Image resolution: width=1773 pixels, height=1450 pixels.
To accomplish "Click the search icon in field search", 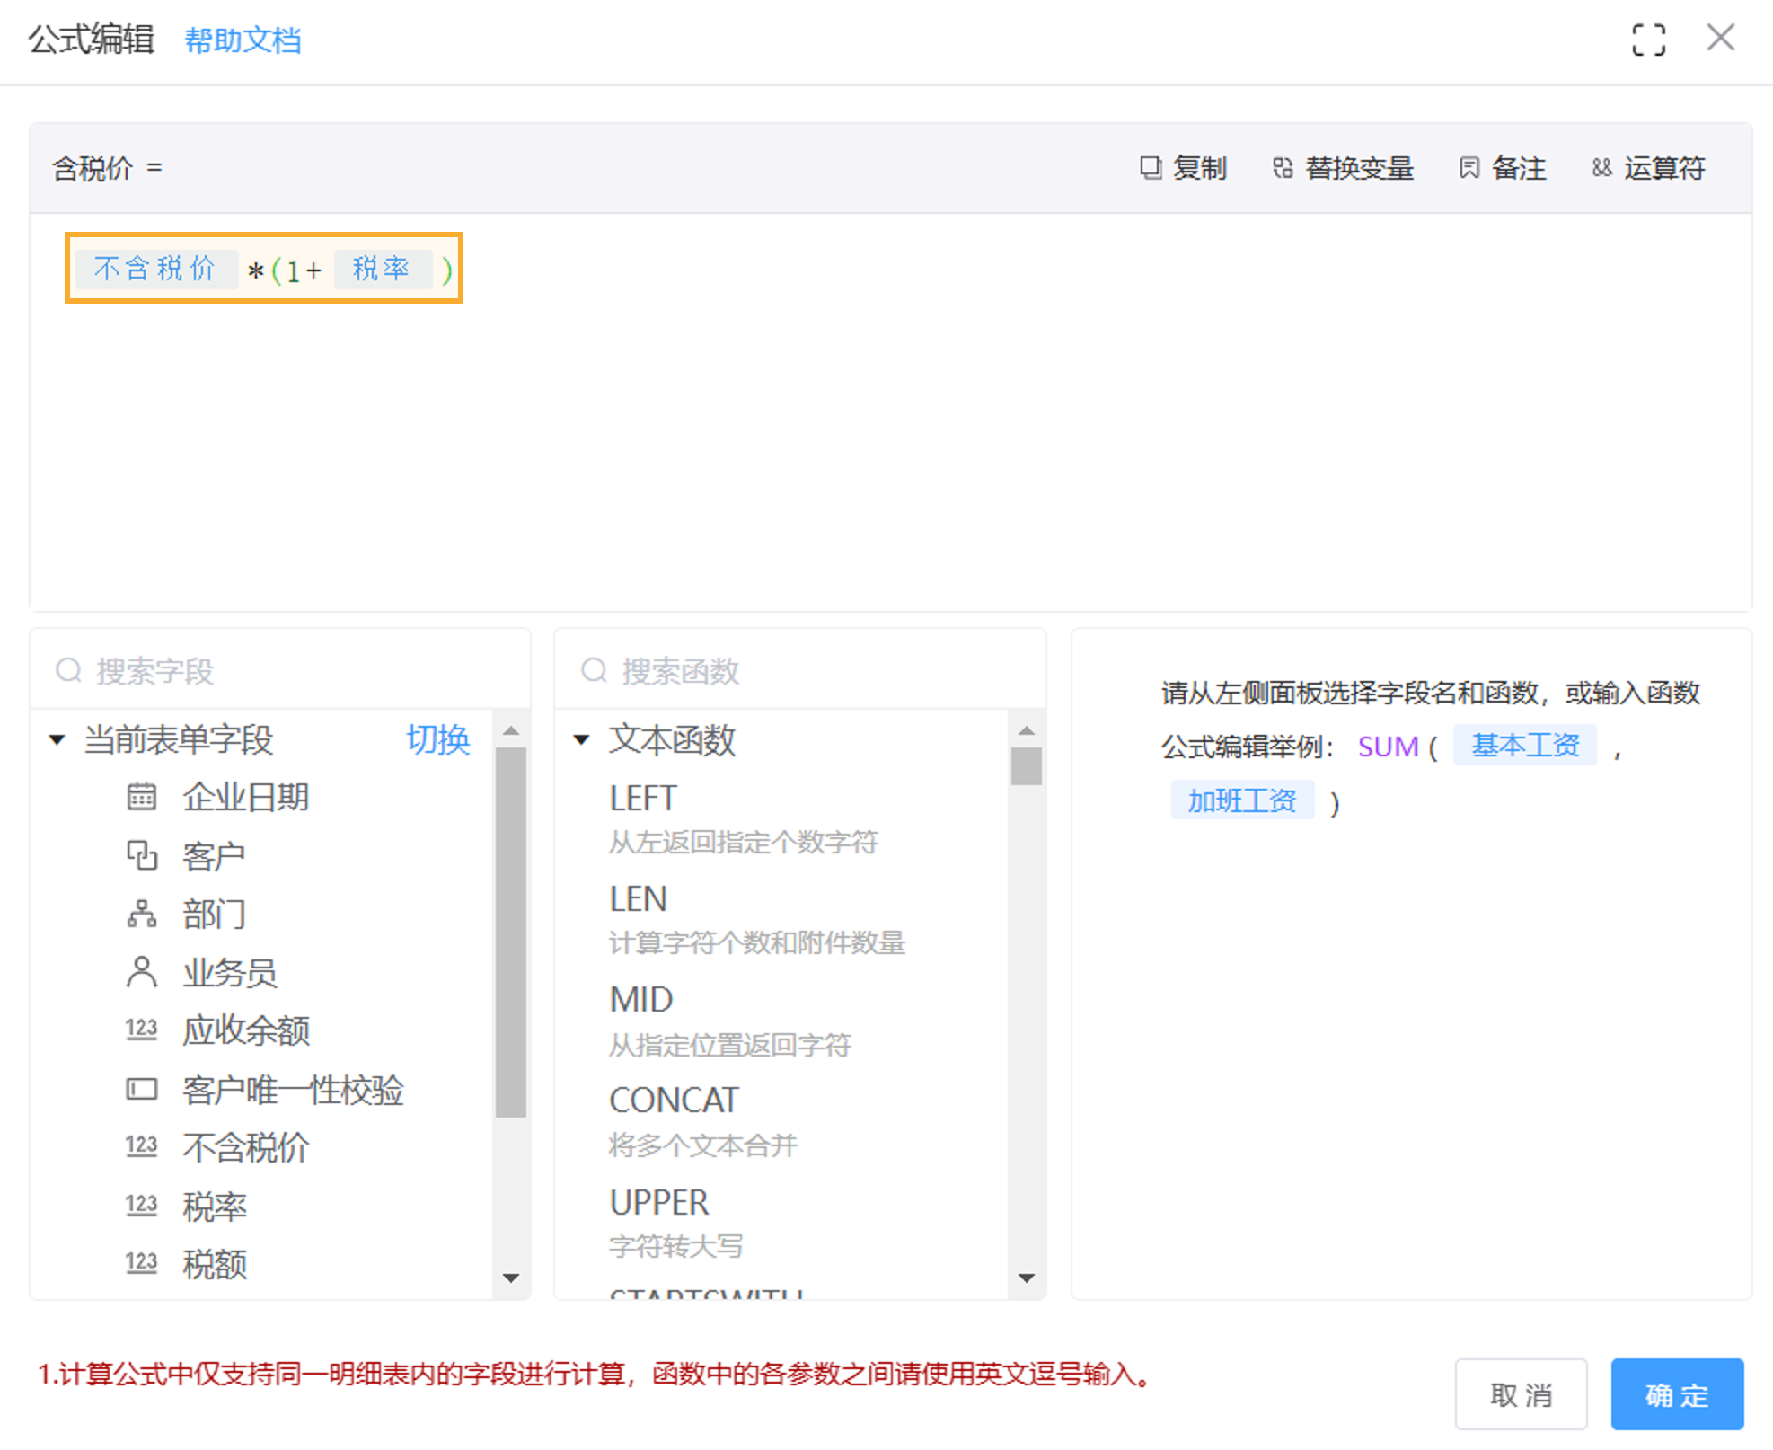I will [69, 670].
